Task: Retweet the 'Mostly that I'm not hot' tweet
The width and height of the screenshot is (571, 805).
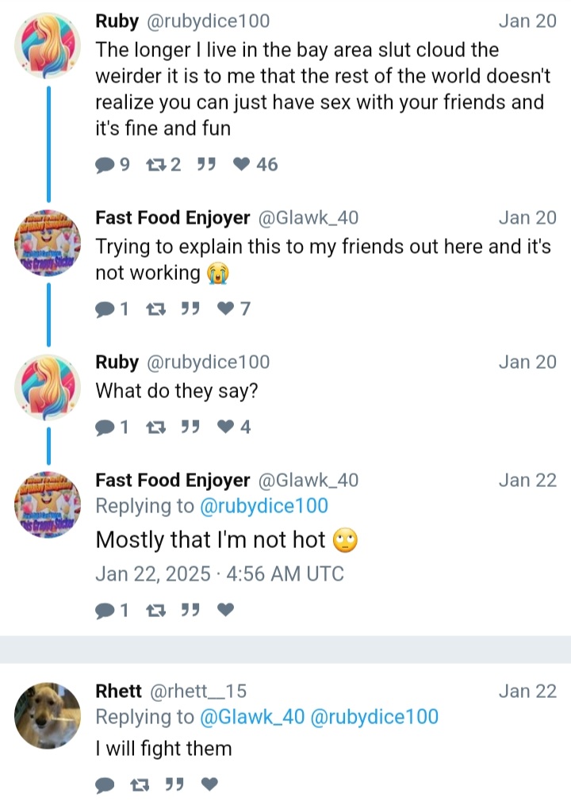Action: (155, 610)
